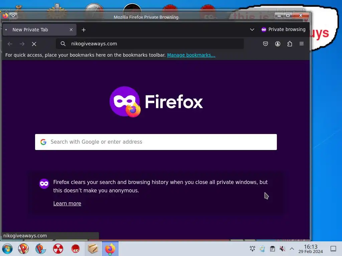The height and width of the screenshot is (256, 342).
Task: Expand hidden tray icons arrow
Action: pos(292,249)
